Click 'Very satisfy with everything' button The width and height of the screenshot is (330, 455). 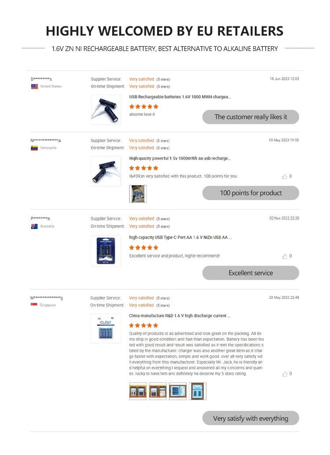[251, 418]
